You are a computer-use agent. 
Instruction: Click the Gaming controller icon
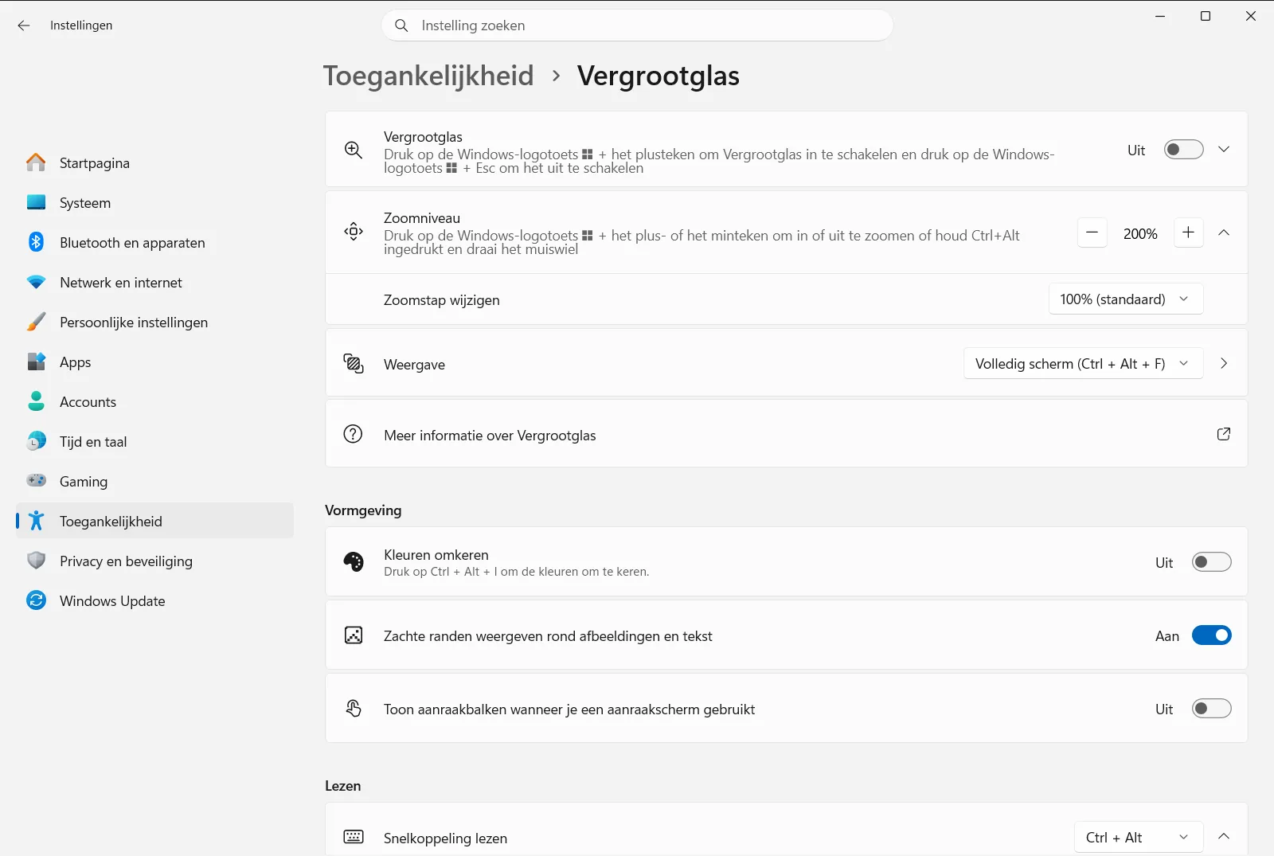click(36, 481)
